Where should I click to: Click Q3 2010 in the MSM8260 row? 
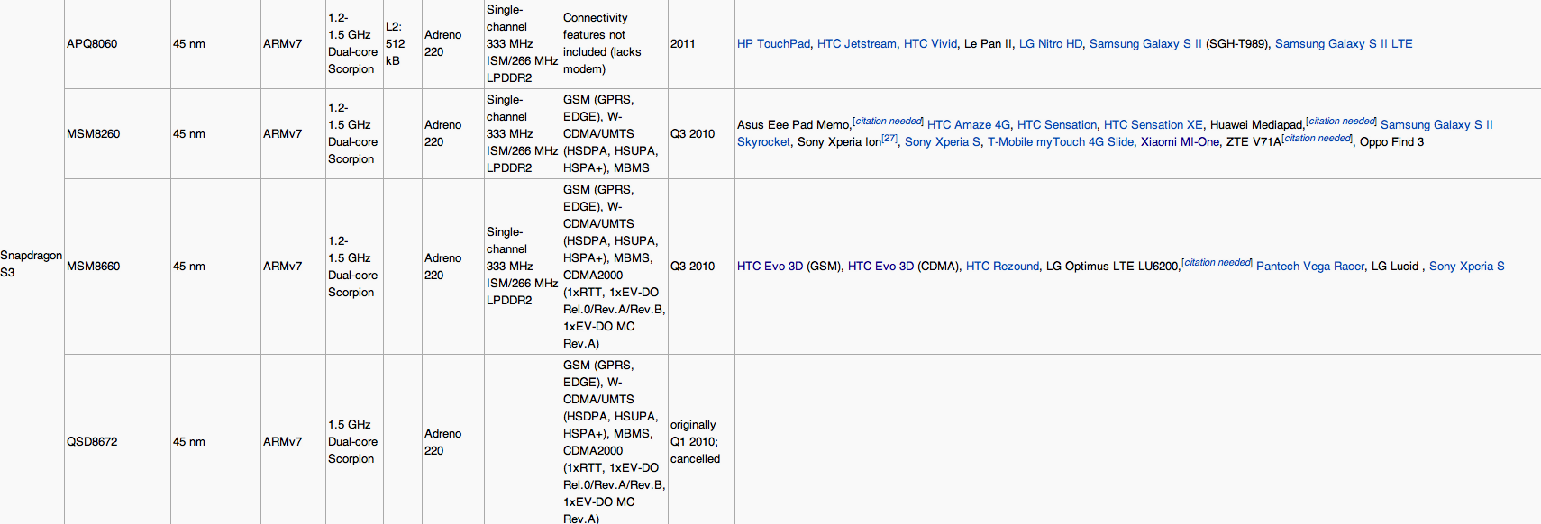[x=692, y=134]
